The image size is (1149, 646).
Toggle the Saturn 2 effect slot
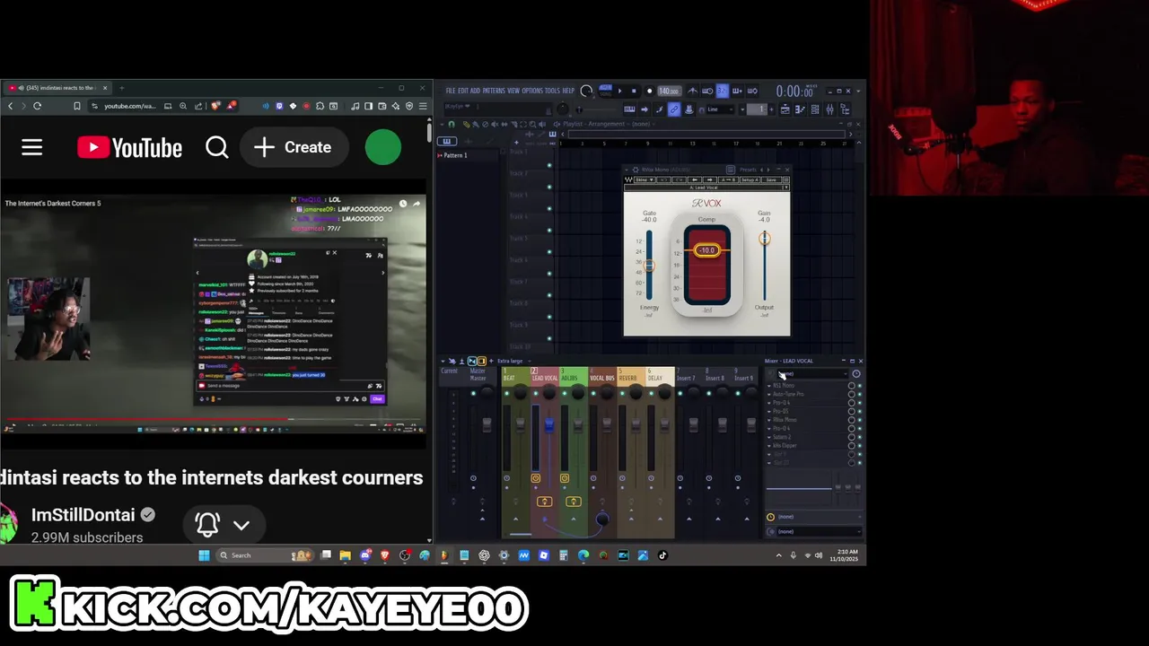pos(859,437)
